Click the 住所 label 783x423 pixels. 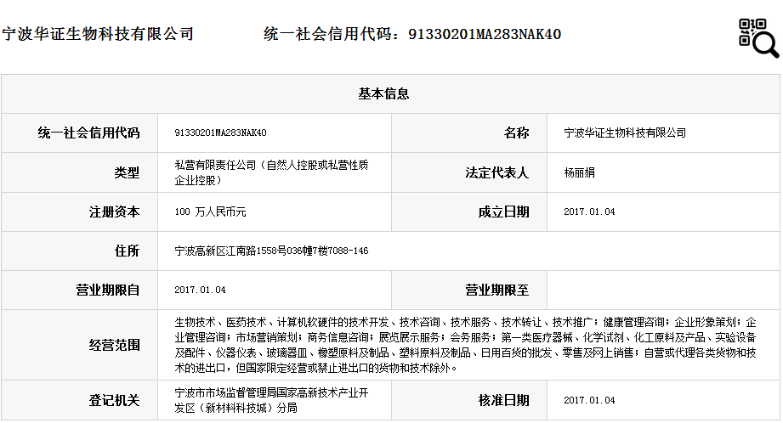coord(127,251)
